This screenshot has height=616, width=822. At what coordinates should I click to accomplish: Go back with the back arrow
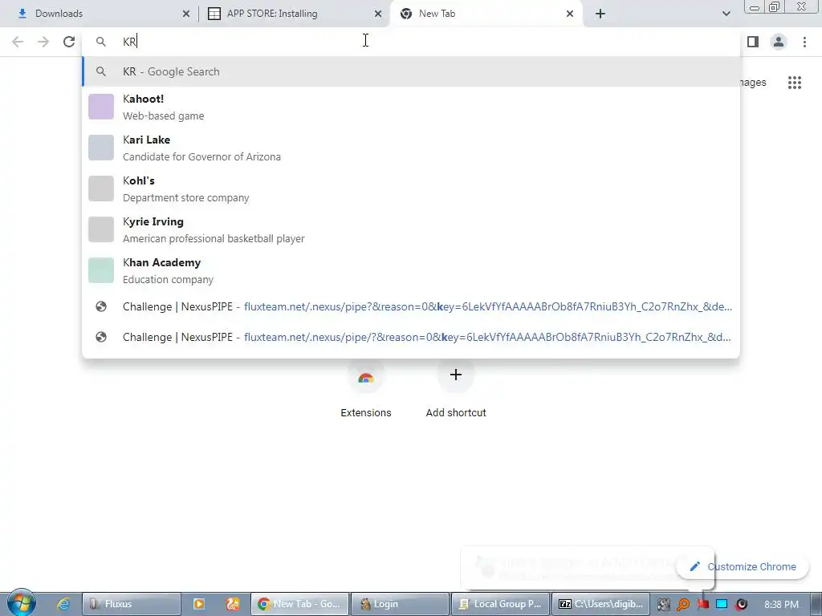(18, 42)
